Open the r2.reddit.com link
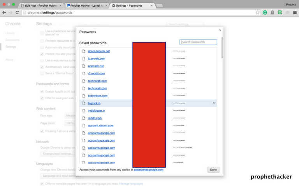This screenshot has height=186, width=299. point(96,74)
